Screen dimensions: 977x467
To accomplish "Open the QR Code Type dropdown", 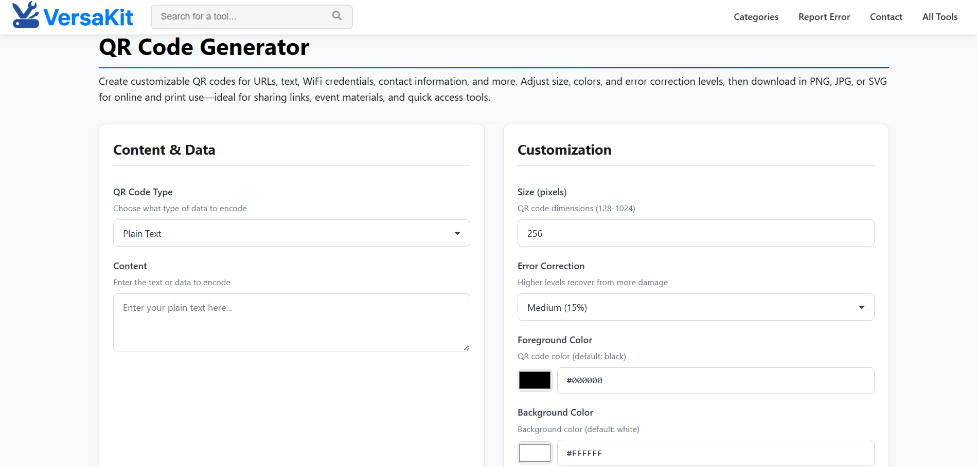I will point(292,233).
